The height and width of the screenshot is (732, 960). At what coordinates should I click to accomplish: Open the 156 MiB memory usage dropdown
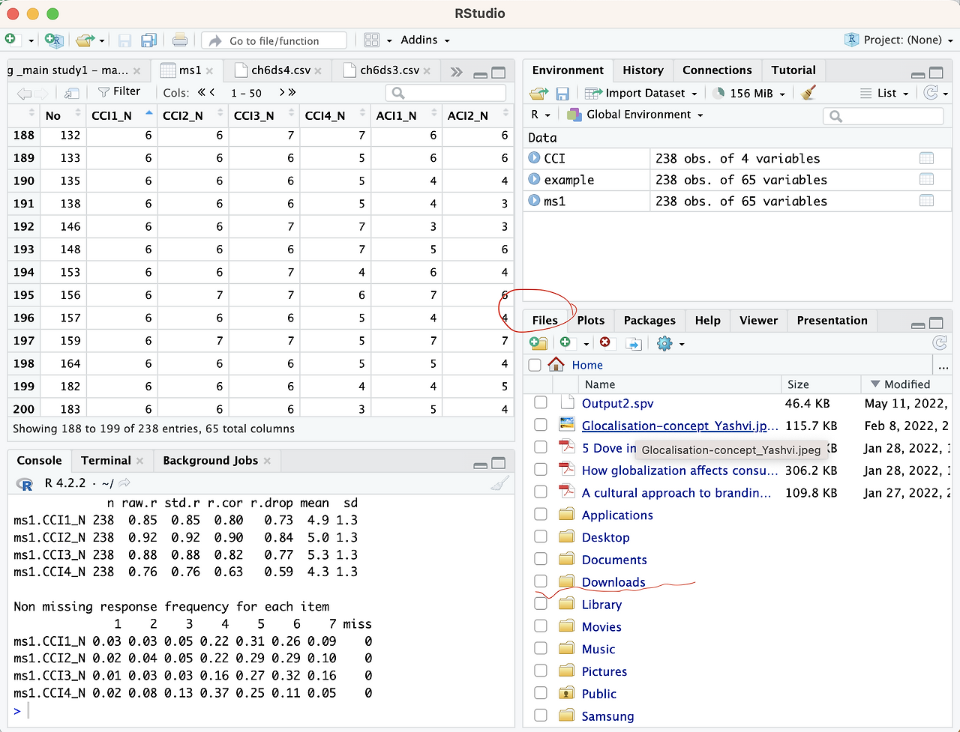point(748,93)
